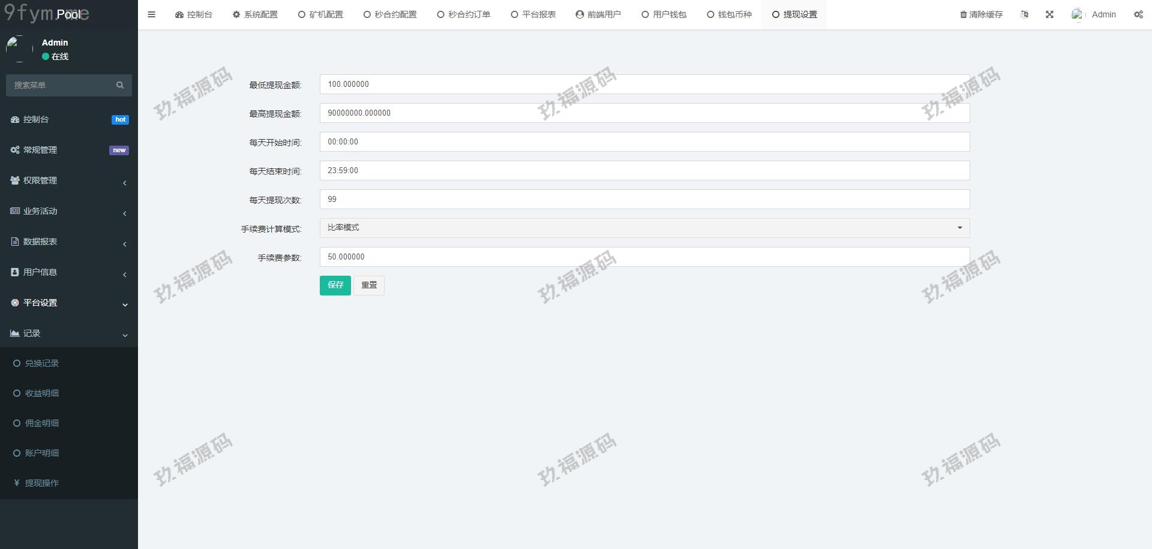The image size is (1152, 549).
Task: Open 提现操作 yen menu item
Action: coord(41,483)
